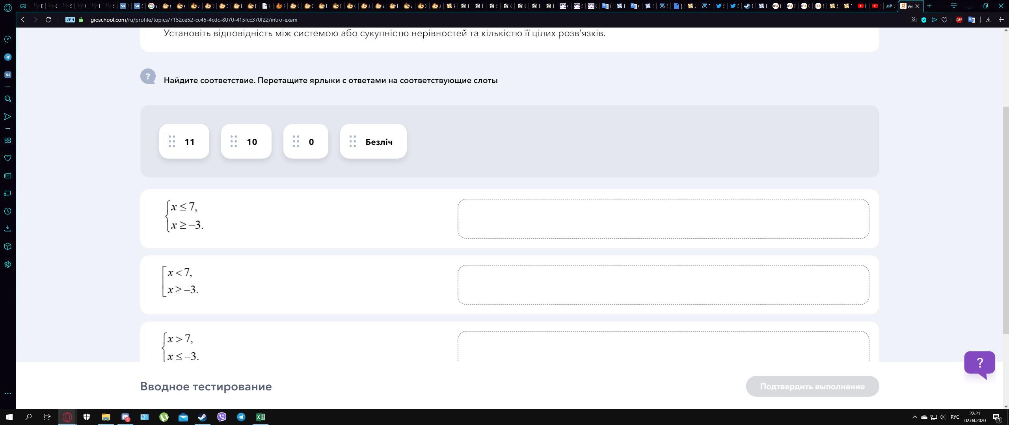Open the Opera sidebar settings gear

(x=7, y=264)
